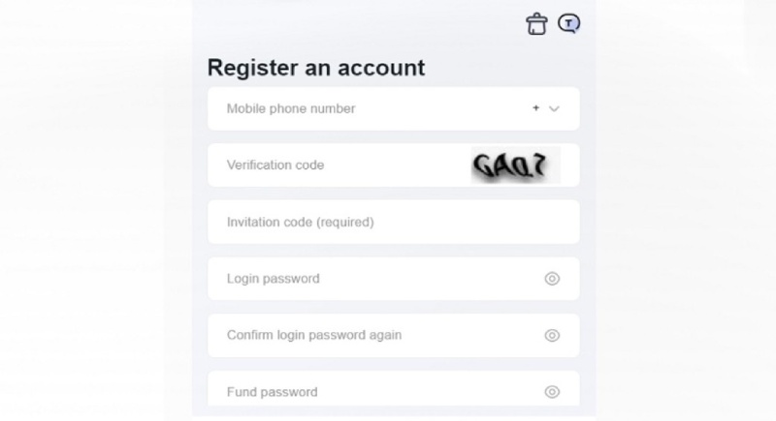Open the chat bubble language icon
776x421 pixels.
(x=569, y=24)
